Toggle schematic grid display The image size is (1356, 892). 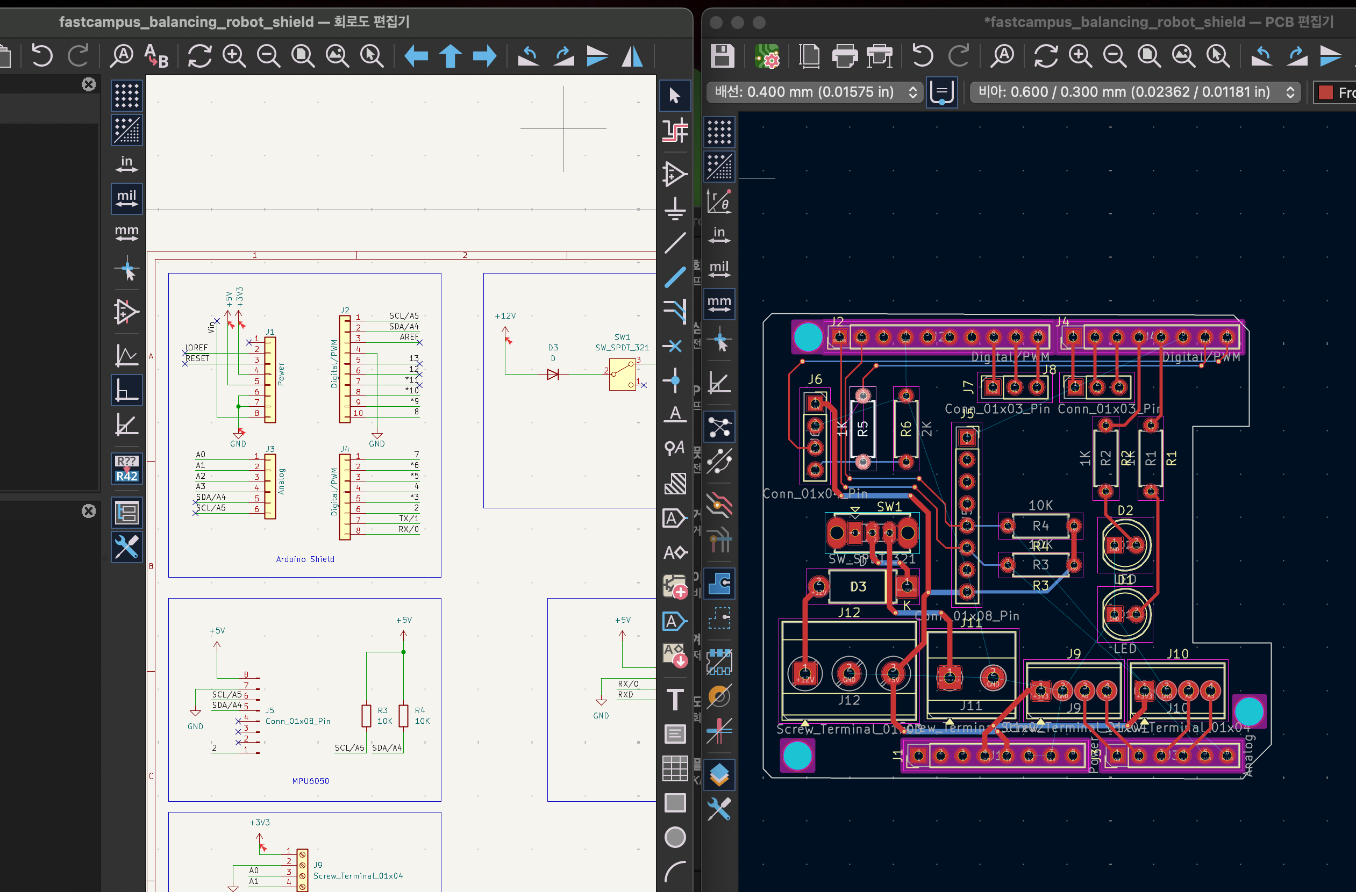[x=126, y=95]
